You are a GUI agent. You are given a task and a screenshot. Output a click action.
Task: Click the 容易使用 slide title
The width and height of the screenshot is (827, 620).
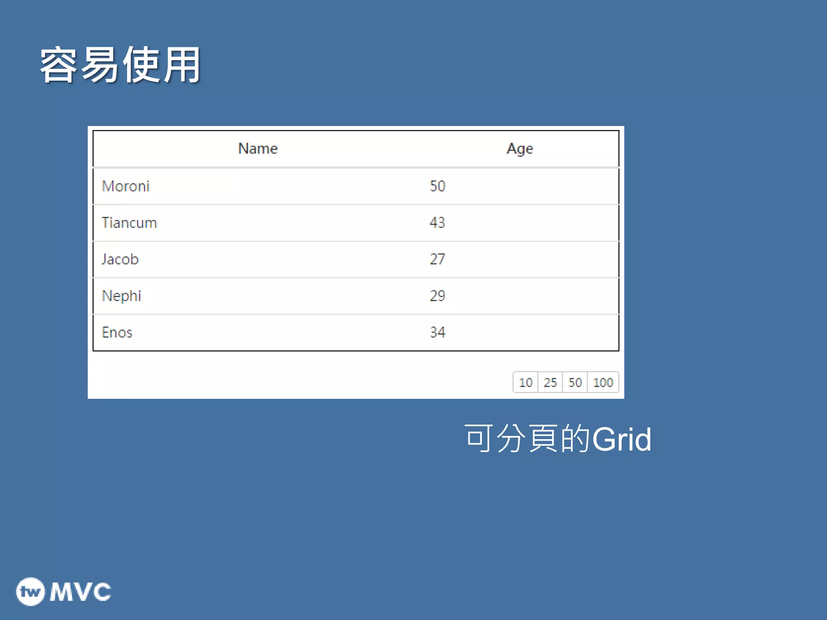[120, 65]
